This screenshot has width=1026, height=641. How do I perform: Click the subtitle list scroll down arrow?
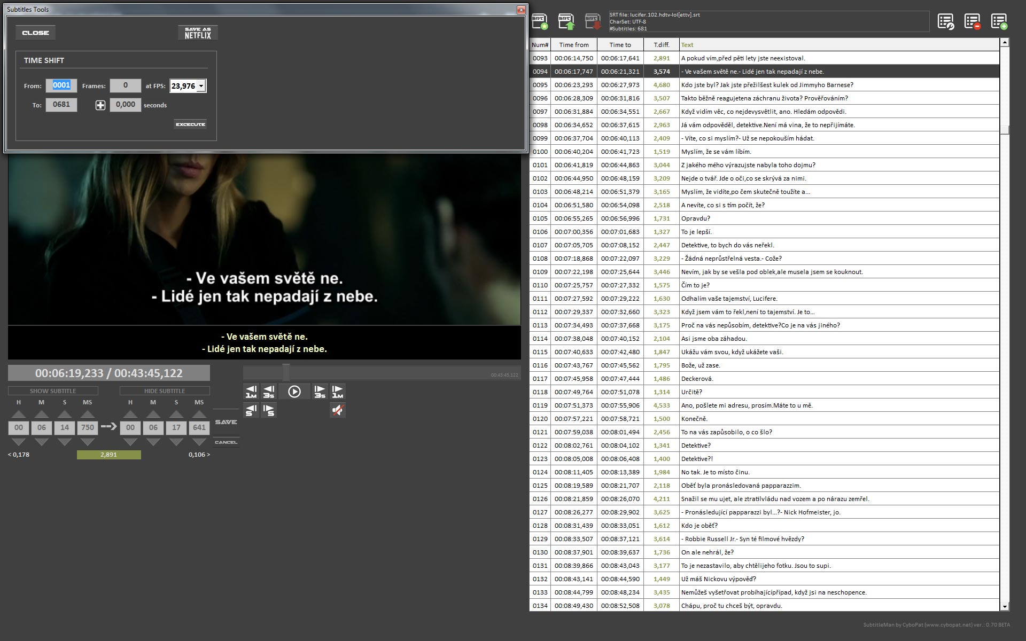point(1005,607)
